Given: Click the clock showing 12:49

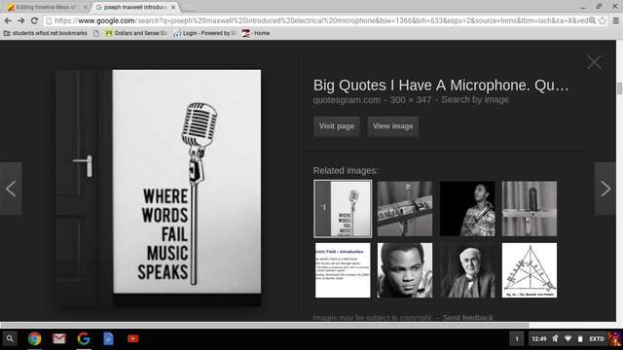Looking at the screenshot, I should tap(538, 339).
